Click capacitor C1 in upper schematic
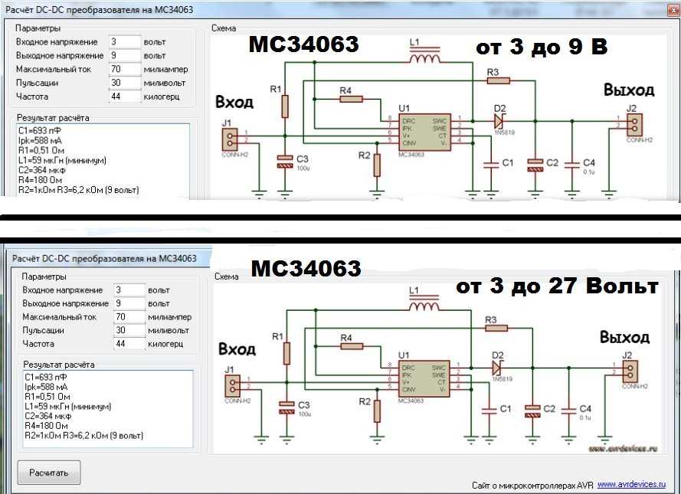 (x=491, y=164)
